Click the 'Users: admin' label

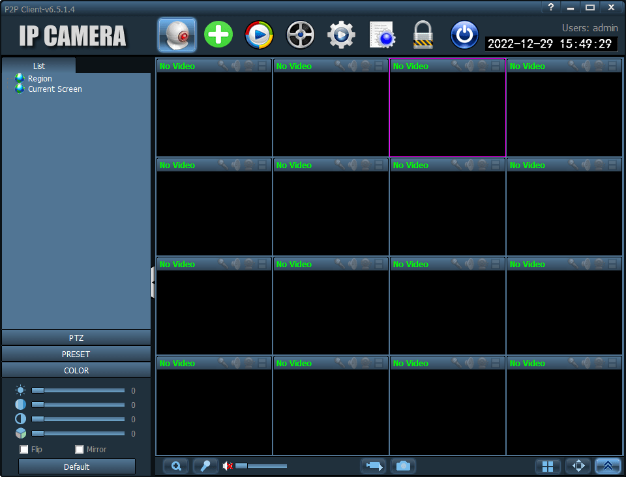[x=589, y=28]
